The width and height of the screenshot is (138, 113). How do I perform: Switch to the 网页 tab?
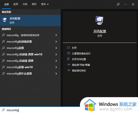34,4
